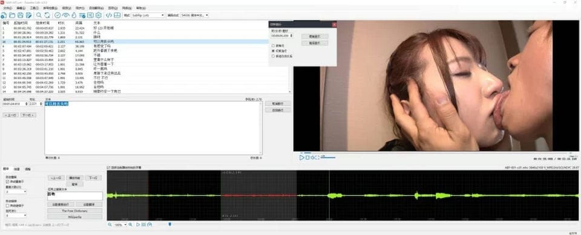Adjust the time stepper in the dialog
The width and height of the screenshot is (581, 235).
(291, 36)
